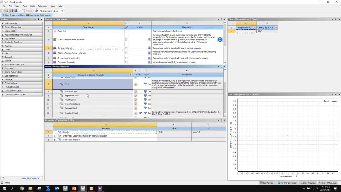This screenshot has height=192, width=341.
Task: Open Toolbox panel dropdown arrow menu
Action: pyautogui.click(x=35, y=19)
